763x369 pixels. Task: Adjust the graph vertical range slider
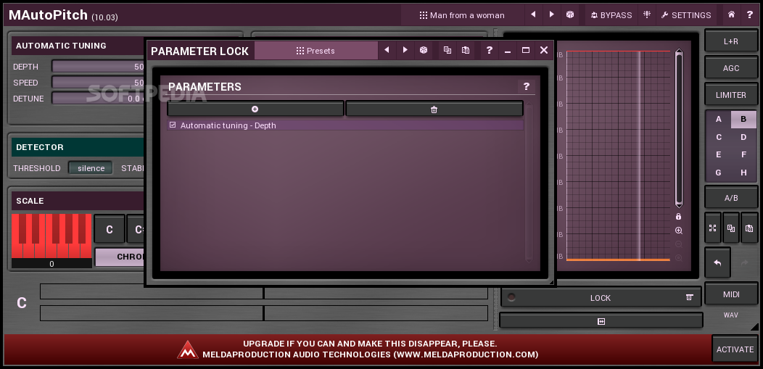tap(679, 128)
